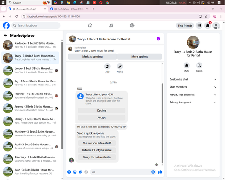
Task: Open the April conversation
Action: coord(30,146)
